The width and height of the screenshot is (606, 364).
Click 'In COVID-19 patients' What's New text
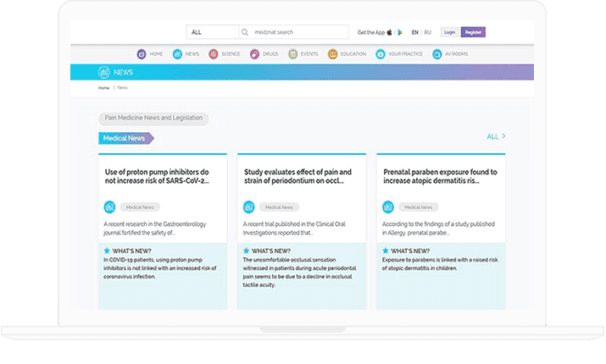(160, 268)
